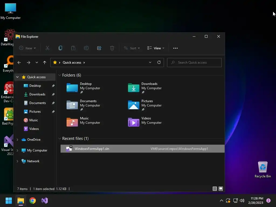The image size is (276, 207).
Task: Expand the OneDrive tree node
Action: pos(18,140)
